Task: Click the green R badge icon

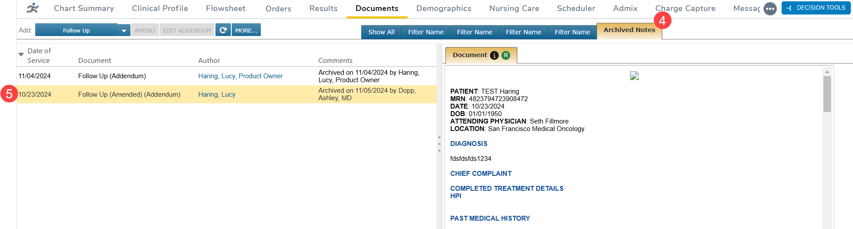Action: [x=506, y=55]
